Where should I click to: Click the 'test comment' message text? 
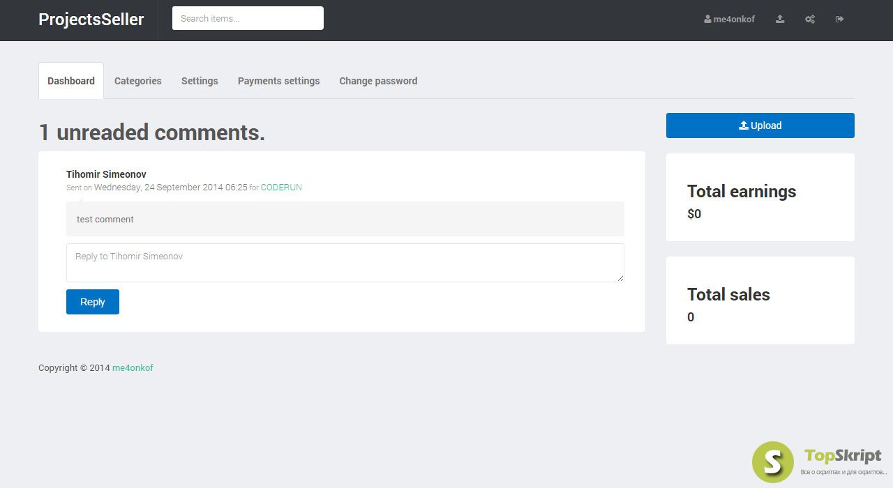[x=105, y=219]
